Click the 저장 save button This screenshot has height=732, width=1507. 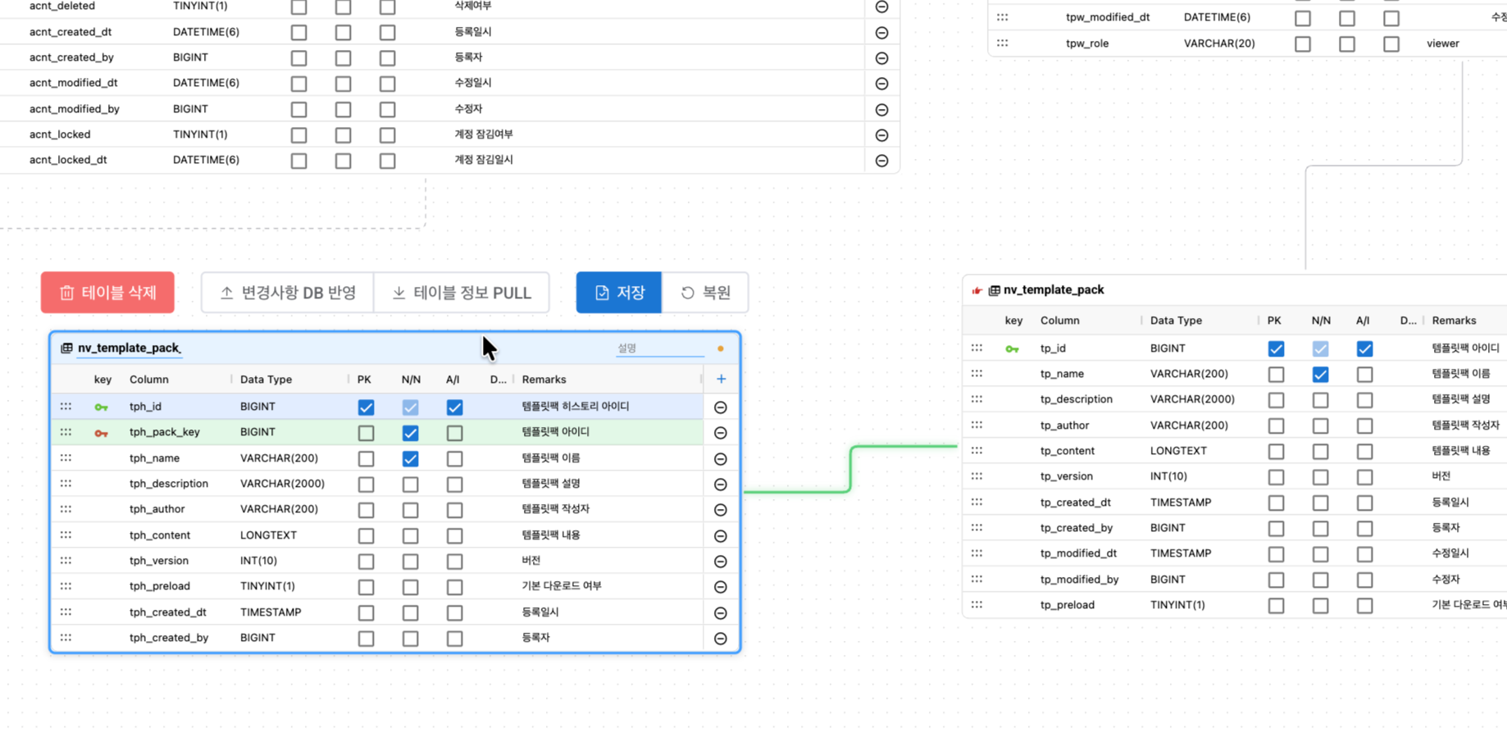pyautogui.click(x=618, y=293)
